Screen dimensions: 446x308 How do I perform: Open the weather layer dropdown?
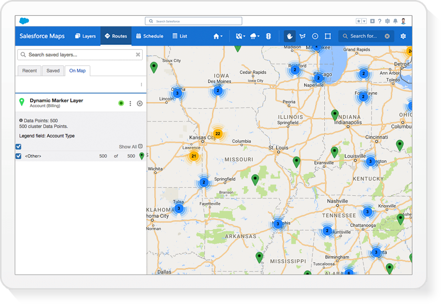click(254, 36)
